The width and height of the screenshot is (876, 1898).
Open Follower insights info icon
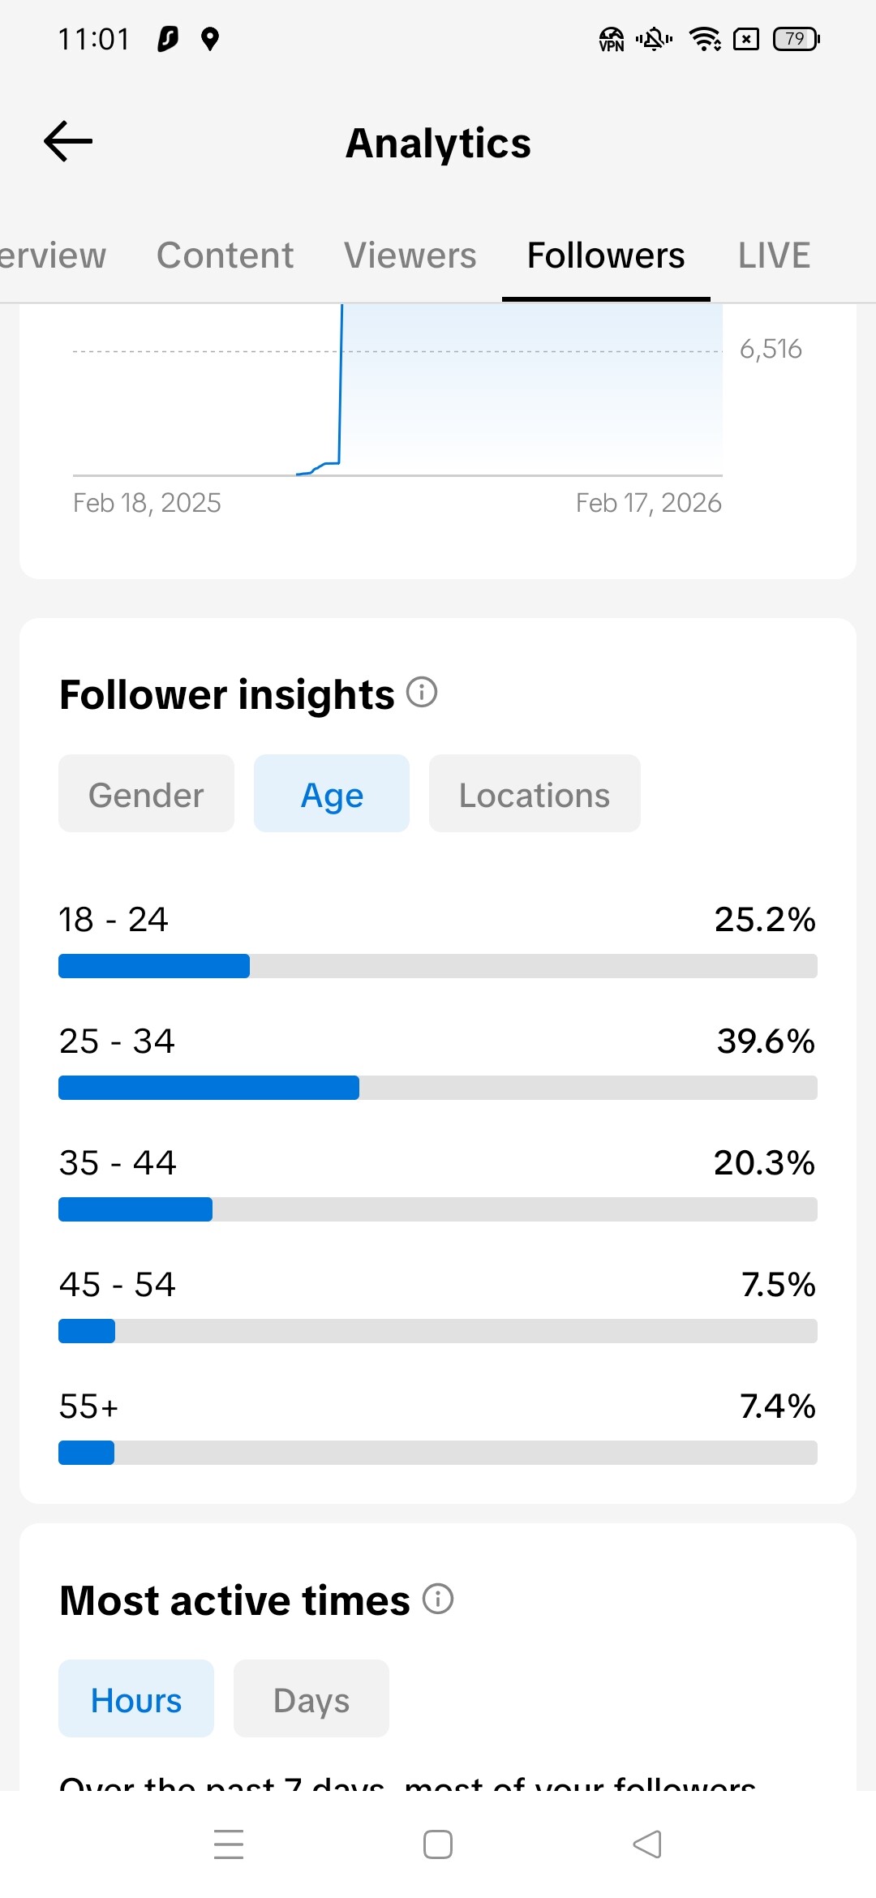pyautogui.click(x=422, y=693)
